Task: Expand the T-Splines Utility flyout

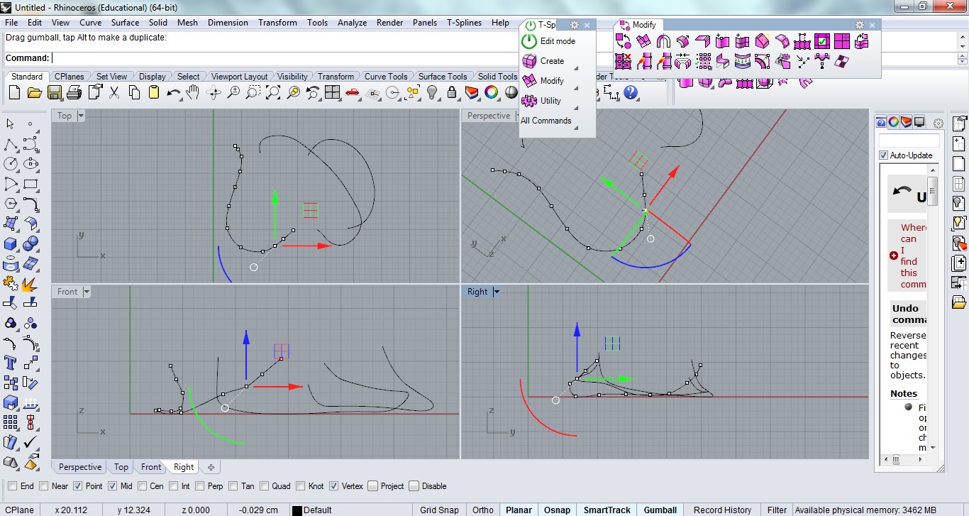Action: tap(576, 109)
